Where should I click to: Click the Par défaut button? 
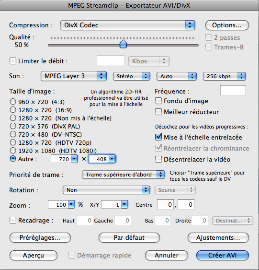point(129,237)
